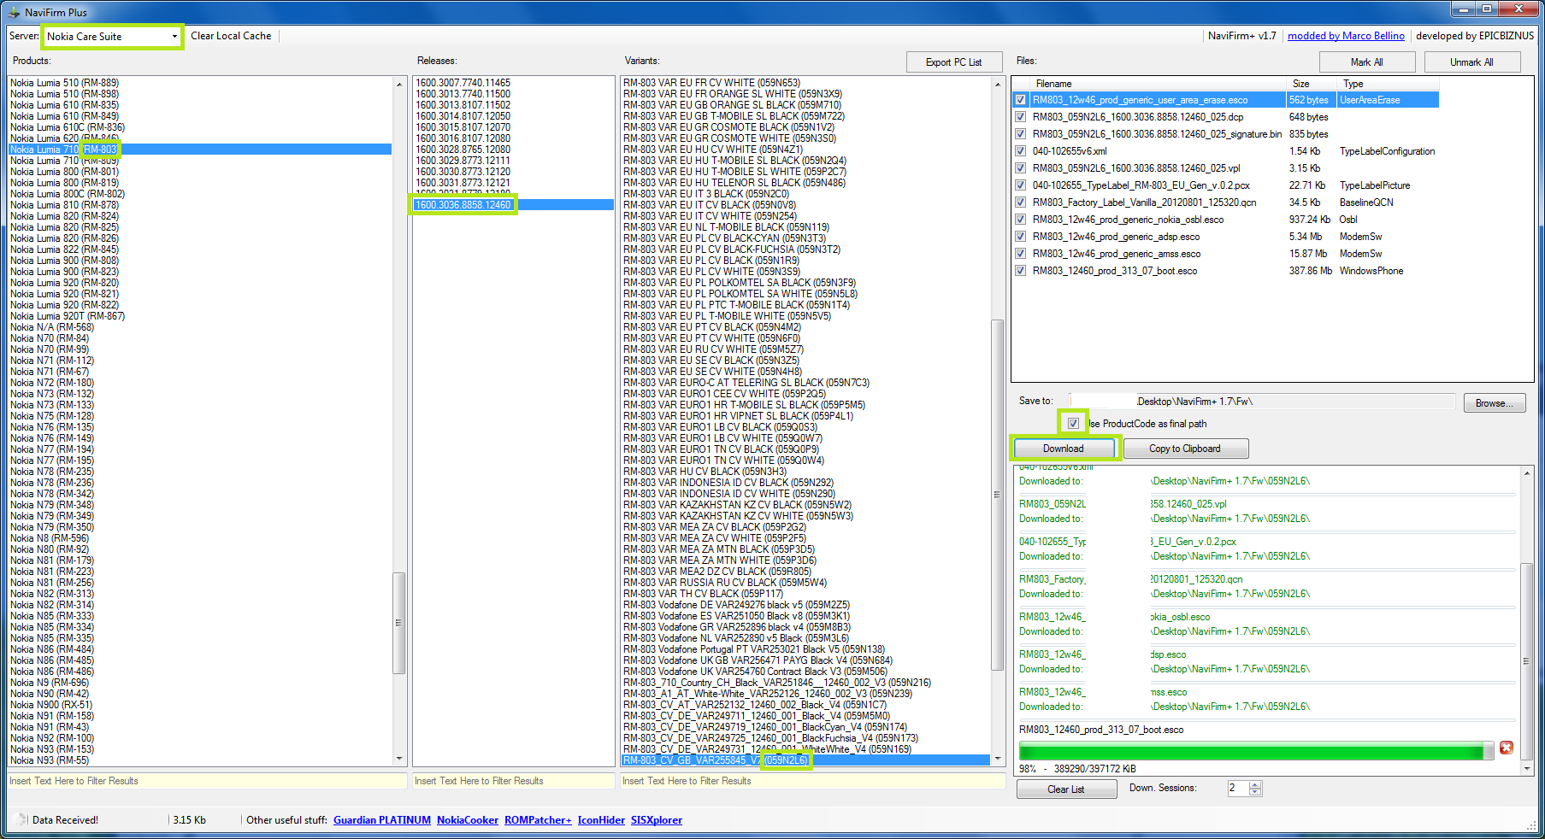Click Products list scroll up arrow

[398, 84]
